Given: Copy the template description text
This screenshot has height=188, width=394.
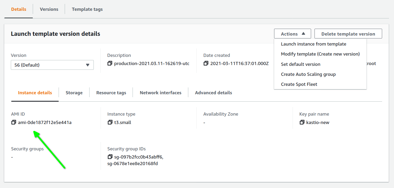Looking at the screenshot, I should [110, 63].
